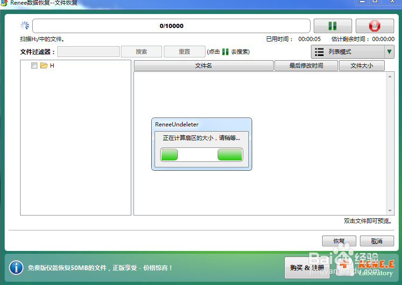Click the 扫描H:/中的文件 status text
Screen dimensions: 402x285
coord(42,39)
